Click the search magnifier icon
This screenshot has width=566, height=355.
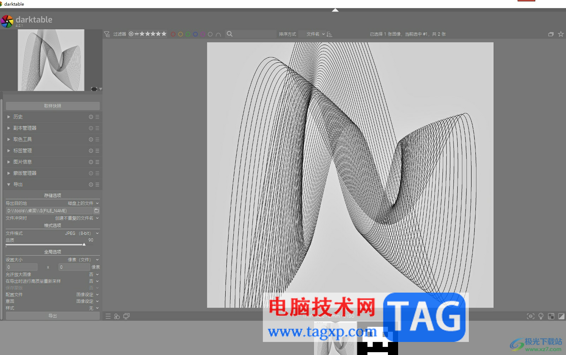pyautogui.click(x=230, y=34)
